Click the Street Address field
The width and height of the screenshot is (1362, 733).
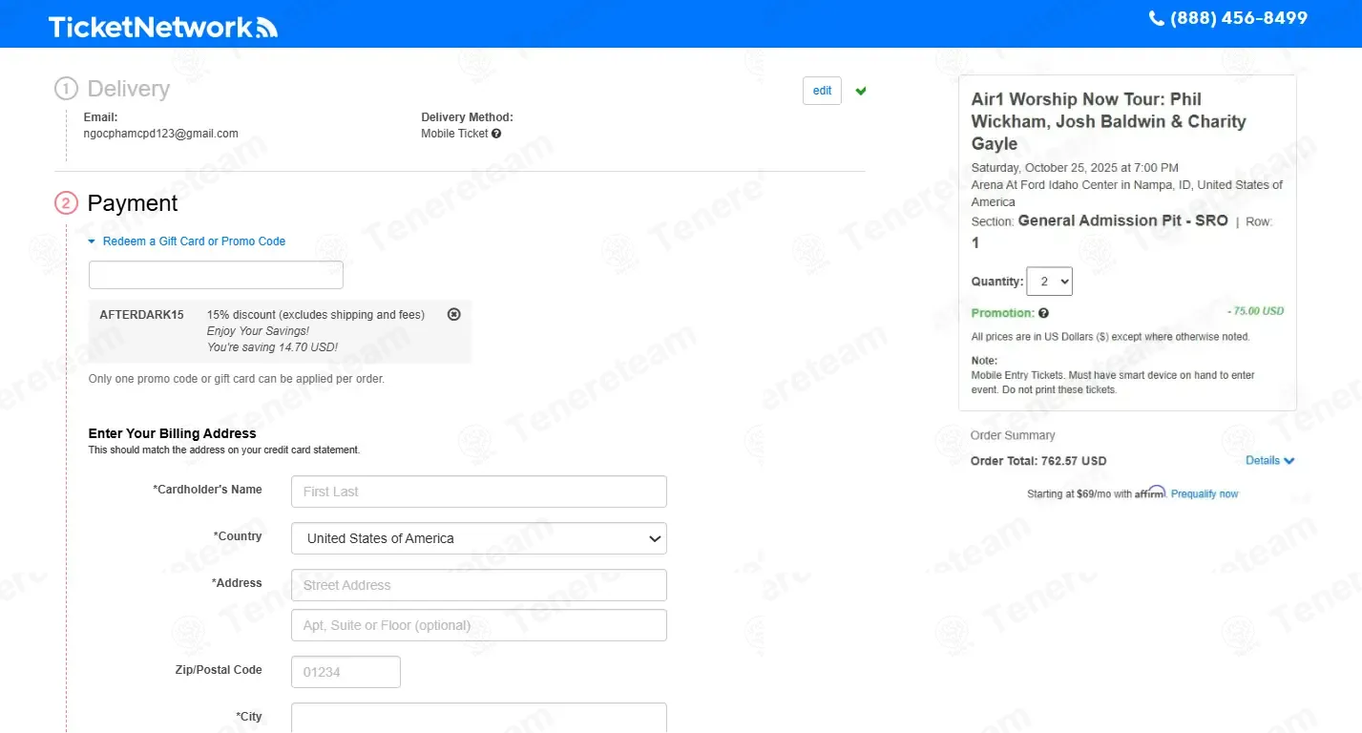click(478, 585)
